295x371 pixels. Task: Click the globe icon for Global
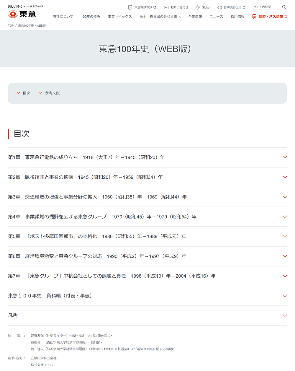(198, 7)
